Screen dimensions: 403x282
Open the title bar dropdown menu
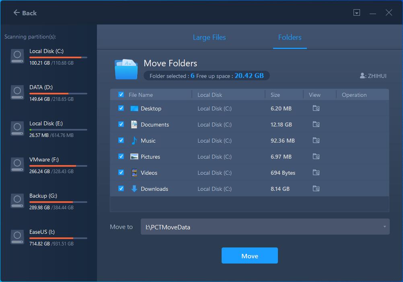tap(357, 13)
